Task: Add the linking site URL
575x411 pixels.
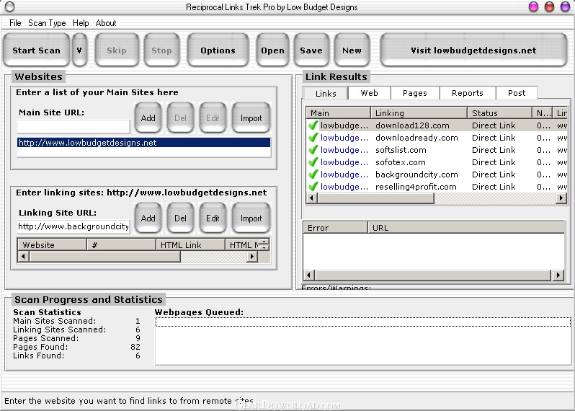Action: tap(148, 218)
